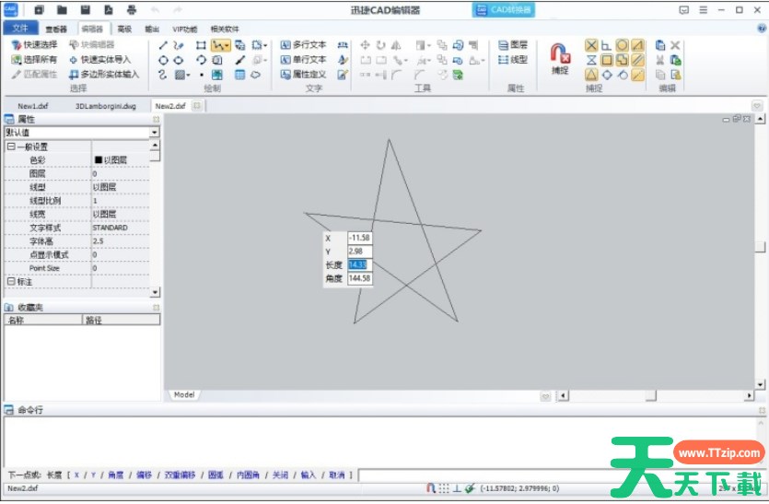Select the line drawing tool
The height and width of the screenshot is (504, 769).
tap(163, 44)
